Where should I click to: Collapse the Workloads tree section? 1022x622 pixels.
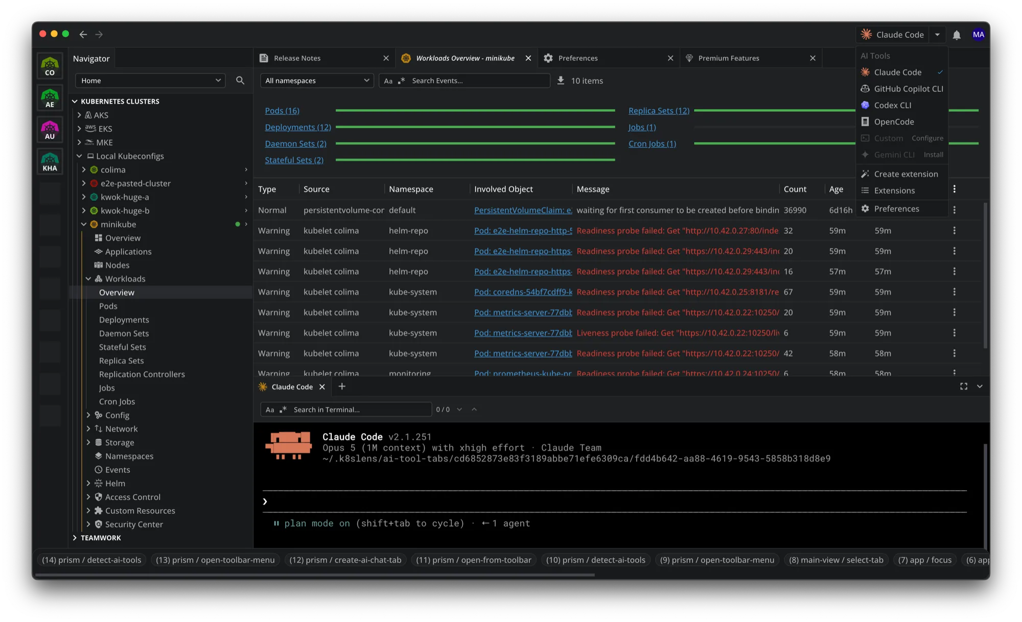pyautogui.click(x=88, y=279)
